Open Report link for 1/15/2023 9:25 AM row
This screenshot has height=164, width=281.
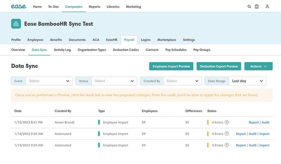[x=241, y=145]
